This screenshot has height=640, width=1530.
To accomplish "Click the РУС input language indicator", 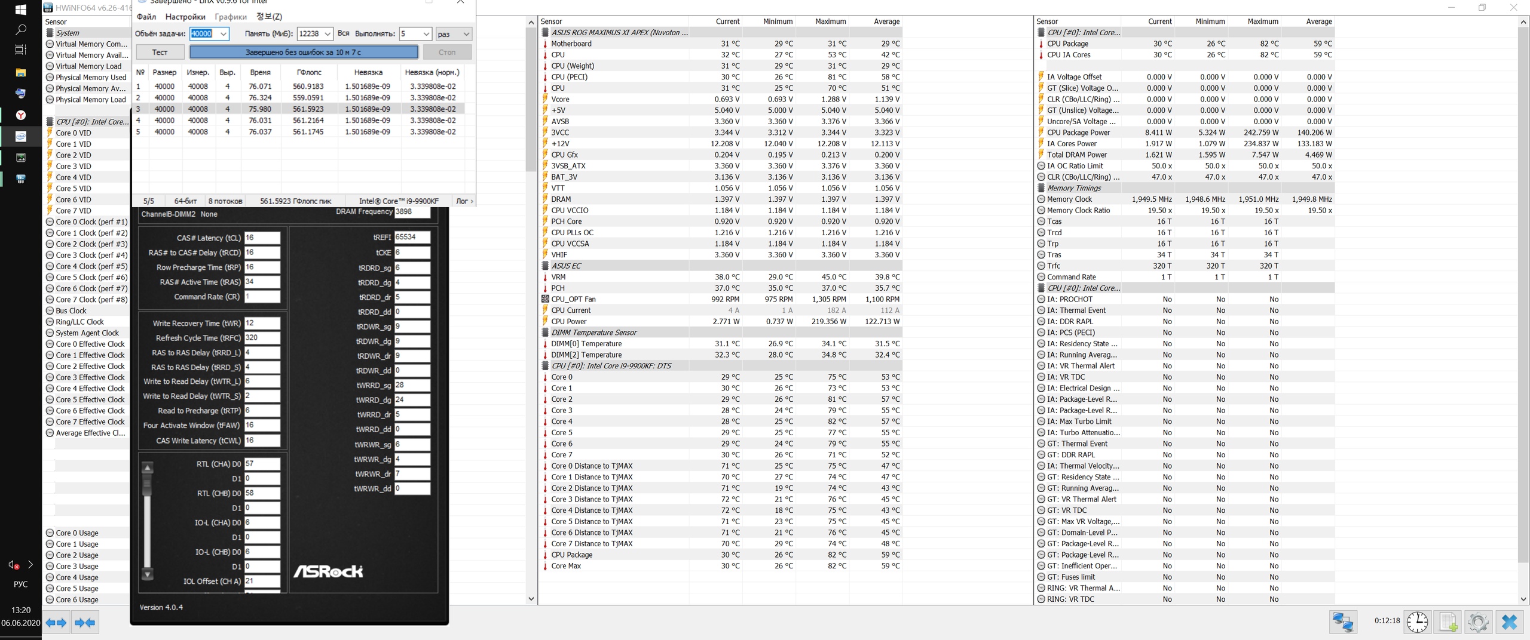I will [x=20, y=584].
